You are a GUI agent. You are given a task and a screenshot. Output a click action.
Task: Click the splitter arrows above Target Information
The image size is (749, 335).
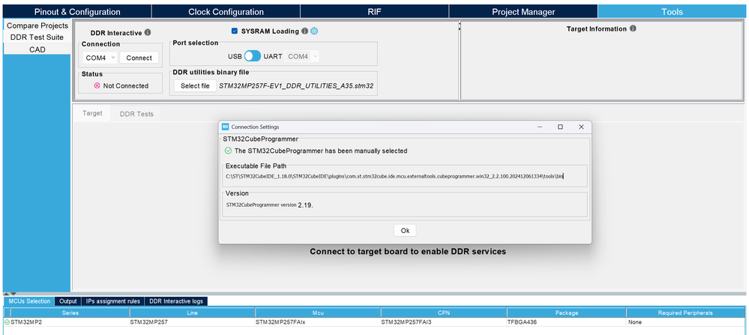[459, 26]
